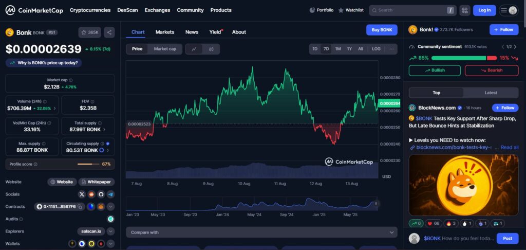Switch to the Markets tab
The width and height of the screenshot is (526, 250).
click(x=165, y=32)
